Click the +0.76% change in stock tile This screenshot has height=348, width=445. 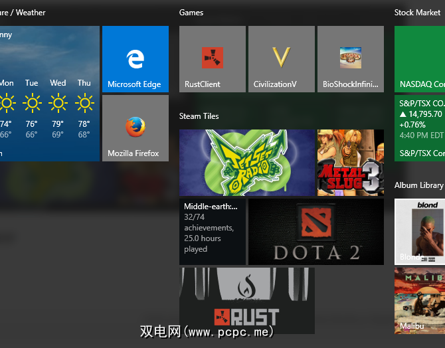[412, 125]
